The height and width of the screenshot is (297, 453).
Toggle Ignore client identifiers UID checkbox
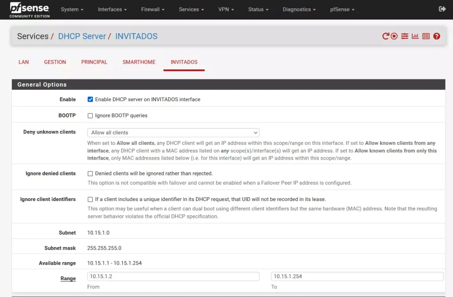(x=90, y=199)
